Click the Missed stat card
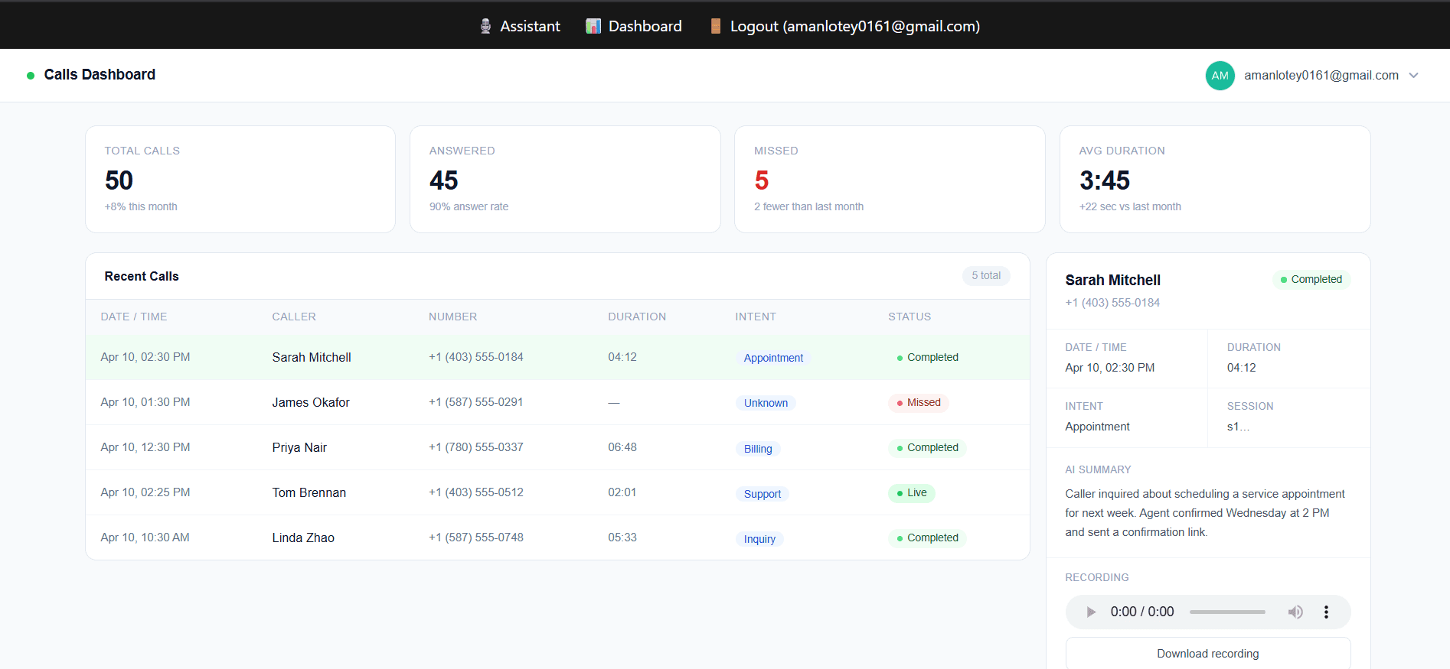This screenshot has height=669, width=1450. click(x=890, y=179)
